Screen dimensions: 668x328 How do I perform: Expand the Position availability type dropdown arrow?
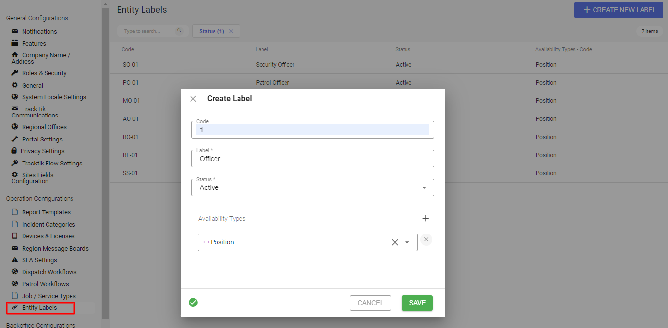click(407, 242)
